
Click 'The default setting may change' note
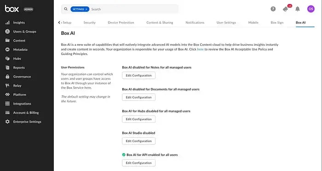86,99
